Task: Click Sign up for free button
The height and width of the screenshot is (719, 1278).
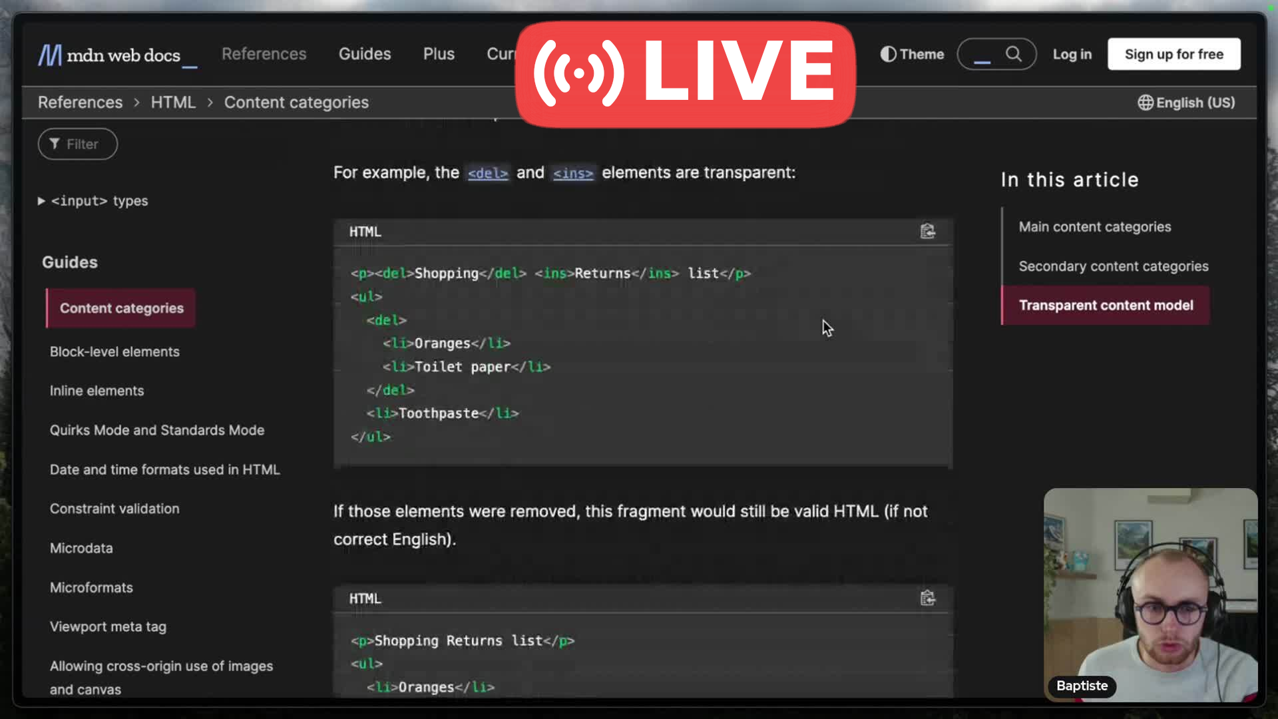Action: click(x=1173, y=54)
